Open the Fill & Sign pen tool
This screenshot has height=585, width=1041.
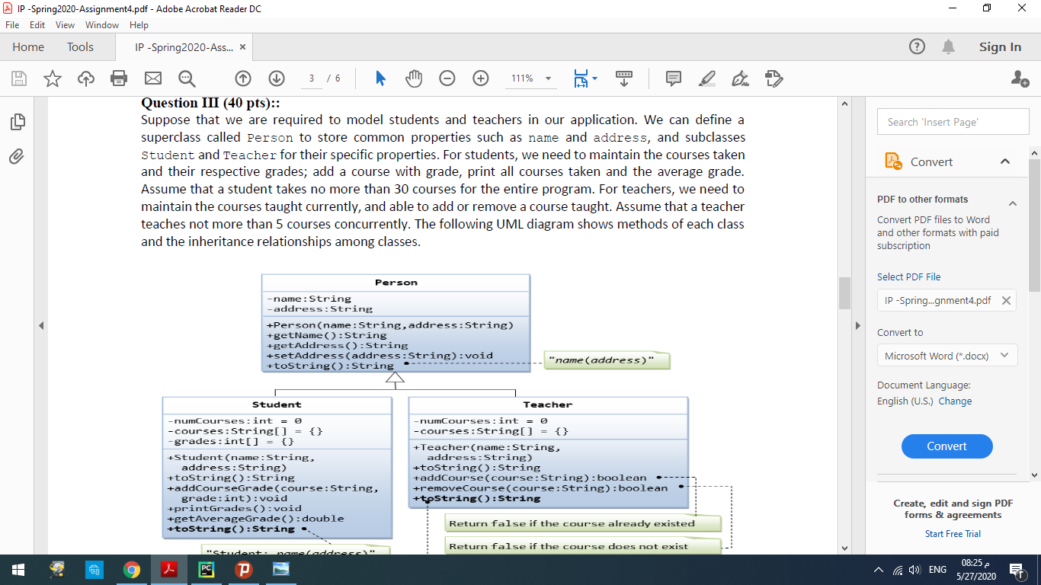pyautogui.click(x=740, y=78)
